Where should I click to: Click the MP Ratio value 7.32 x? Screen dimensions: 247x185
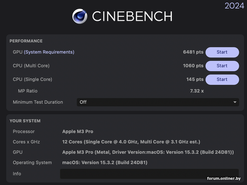click(x=197, y=91)
